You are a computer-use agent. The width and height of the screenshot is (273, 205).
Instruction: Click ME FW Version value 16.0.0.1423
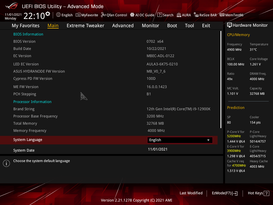(156, 87)
